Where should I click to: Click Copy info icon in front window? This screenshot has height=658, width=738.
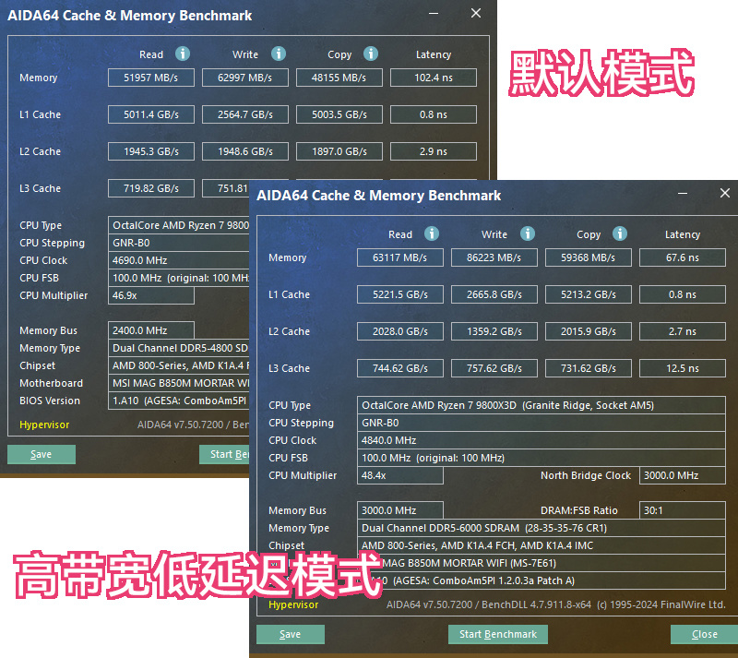pyautogui.click(x=620, y=233)
